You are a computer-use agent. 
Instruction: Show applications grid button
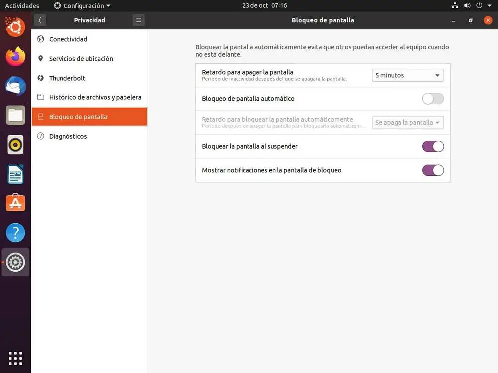pyautogui.click(x=15, y=358)
